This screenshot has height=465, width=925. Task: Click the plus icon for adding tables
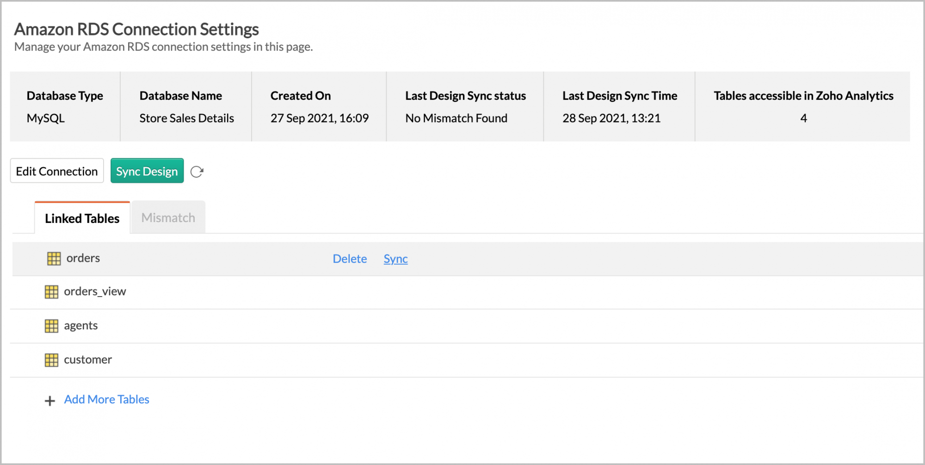(x=50, y=401)
